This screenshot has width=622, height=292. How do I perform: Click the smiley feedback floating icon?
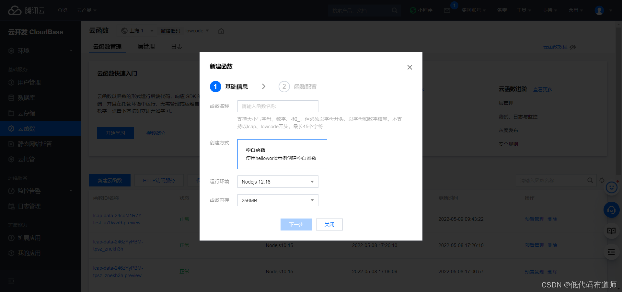[x=611, y=187]
